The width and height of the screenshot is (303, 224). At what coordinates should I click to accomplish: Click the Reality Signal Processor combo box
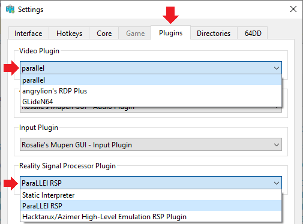point(151,183)
